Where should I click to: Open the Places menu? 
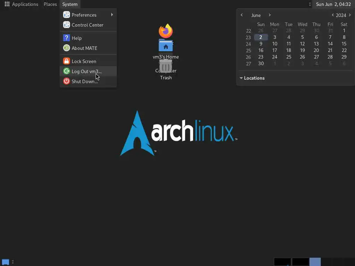pyautogui.click(x=50, y=4)
